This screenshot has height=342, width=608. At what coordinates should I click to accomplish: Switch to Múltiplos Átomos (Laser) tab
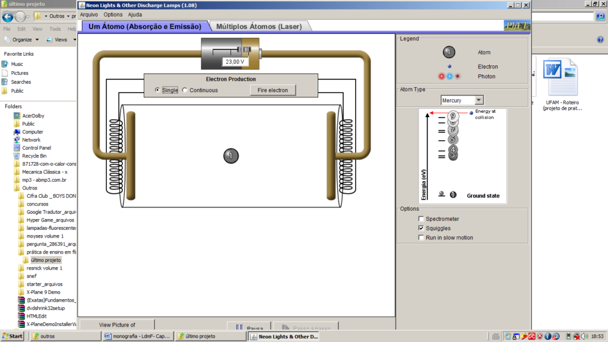coord(259,27)
